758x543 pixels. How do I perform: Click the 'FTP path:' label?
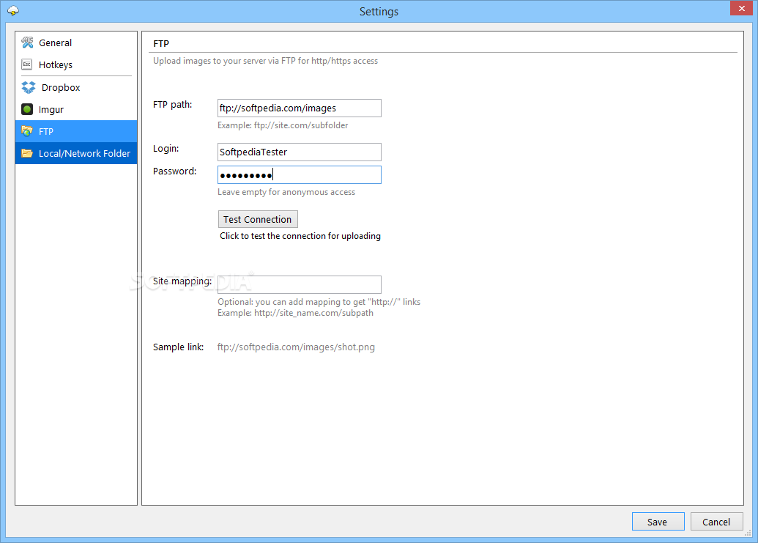pos(173,105)
